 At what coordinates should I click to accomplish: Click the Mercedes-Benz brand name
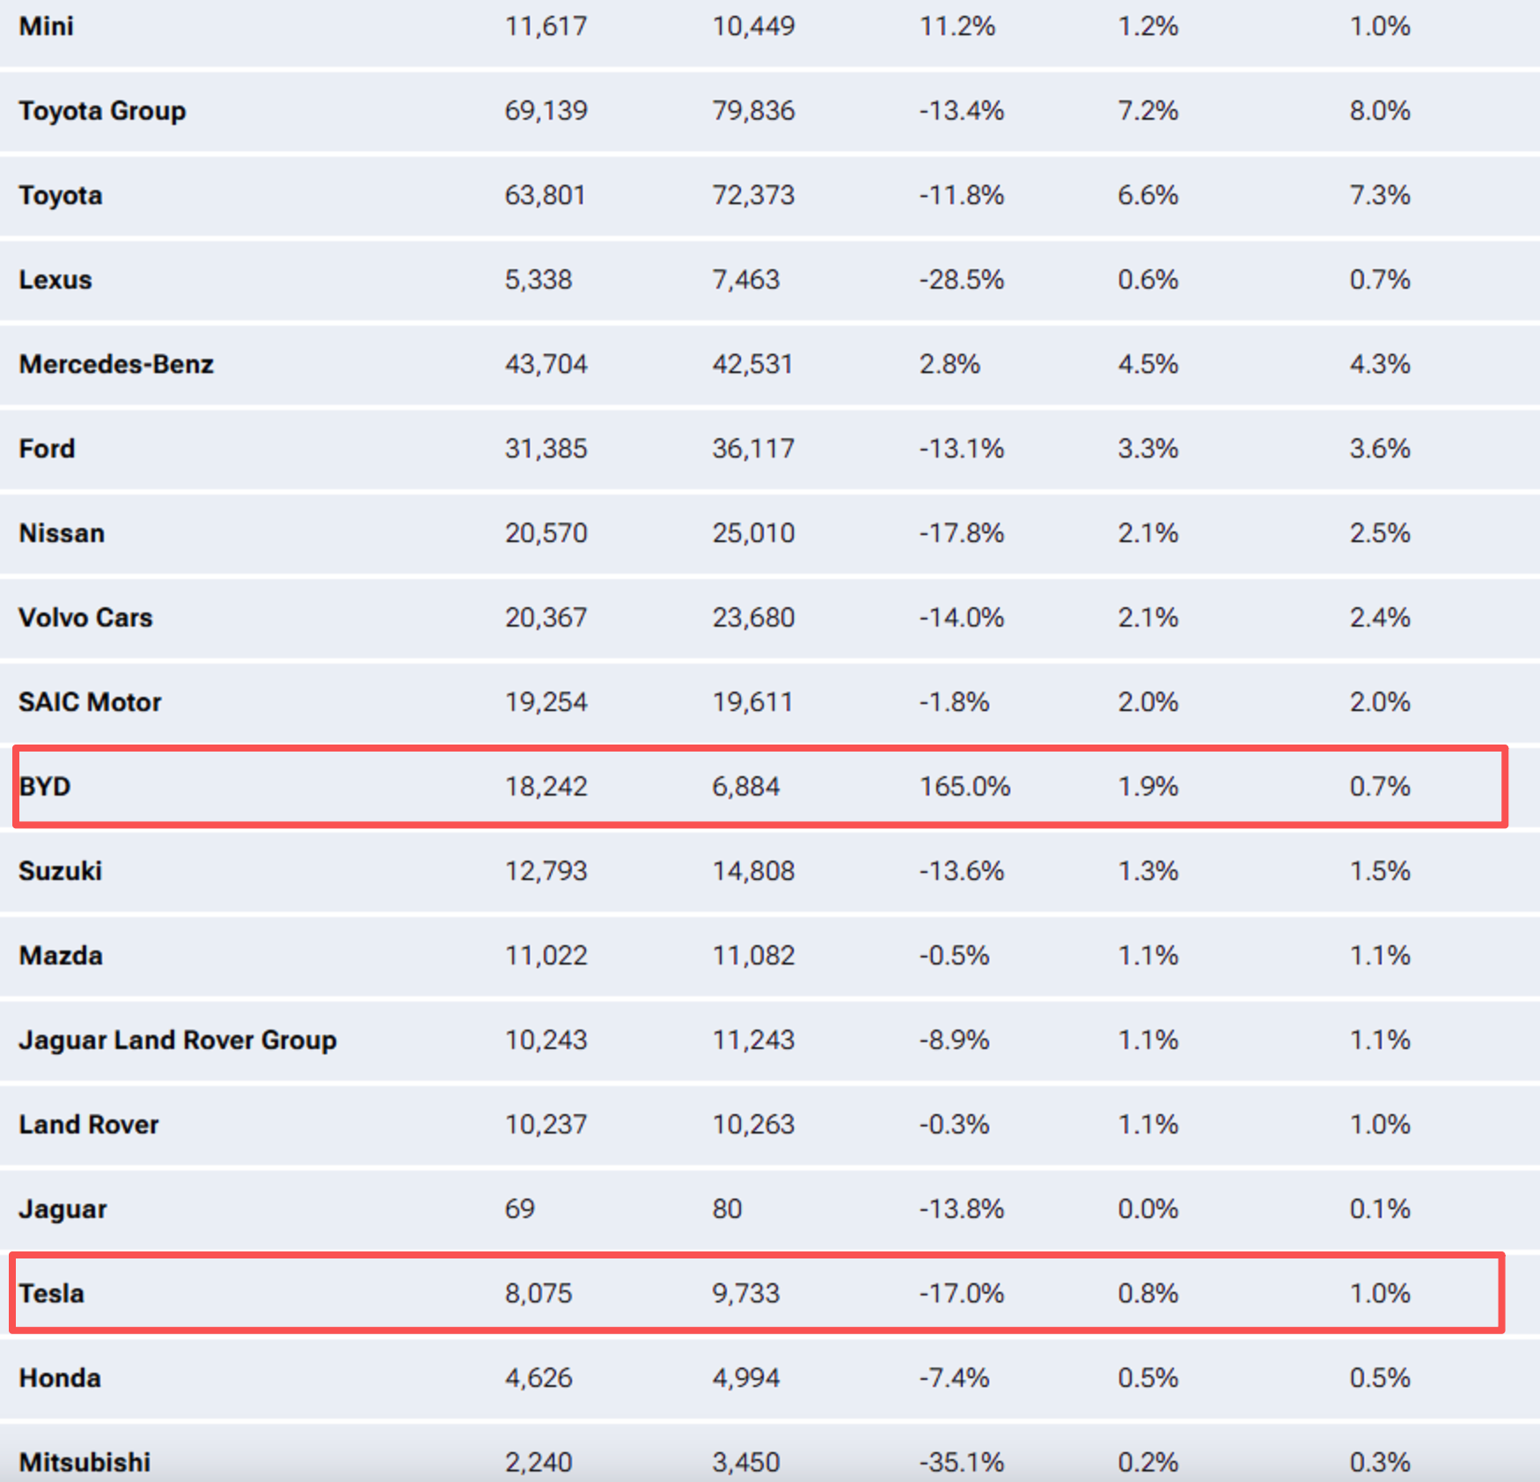[116, 364]
